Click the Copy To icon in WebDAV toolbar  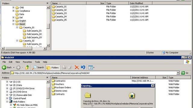pyautogui.click(x=70, y=67)
